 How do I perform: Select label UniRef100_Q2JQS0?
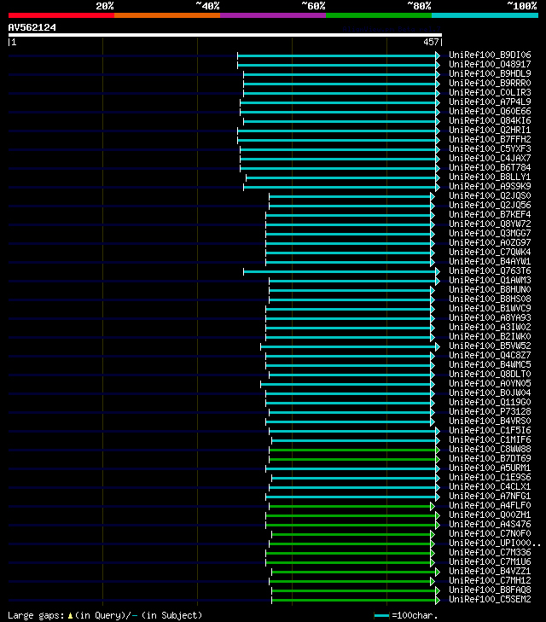490,195
